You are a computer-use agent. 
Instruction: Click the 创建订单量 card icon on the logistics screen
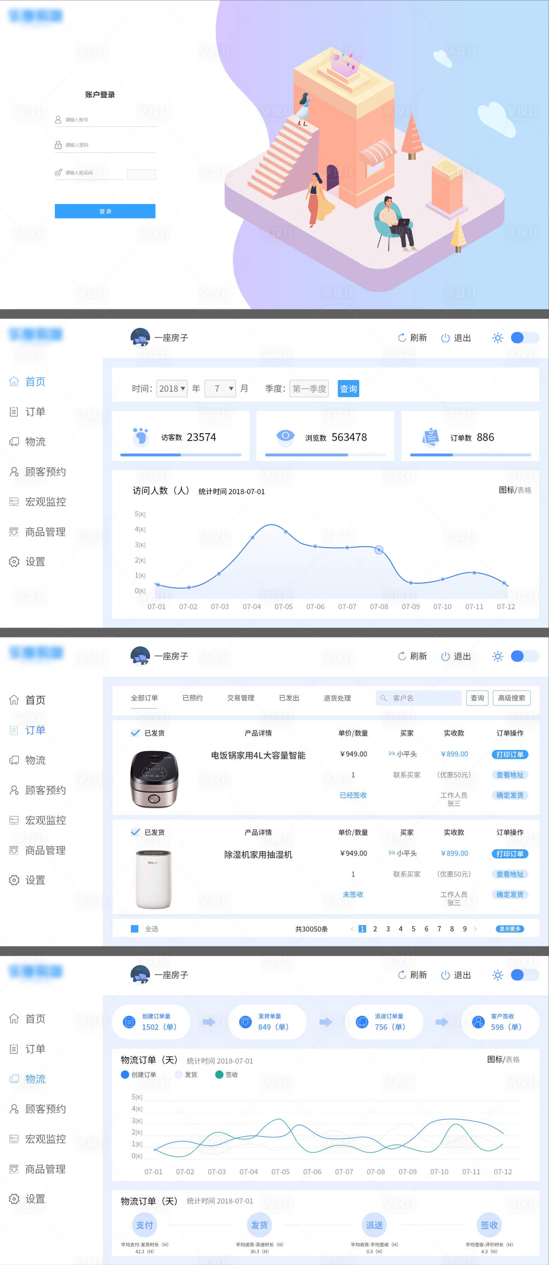tap(129, 1022)
